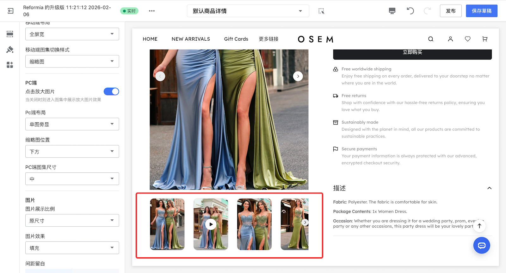This screenshot has width=506, height=273.
Task: Click the exit editor icon
Action: click(x=10, y=11)
